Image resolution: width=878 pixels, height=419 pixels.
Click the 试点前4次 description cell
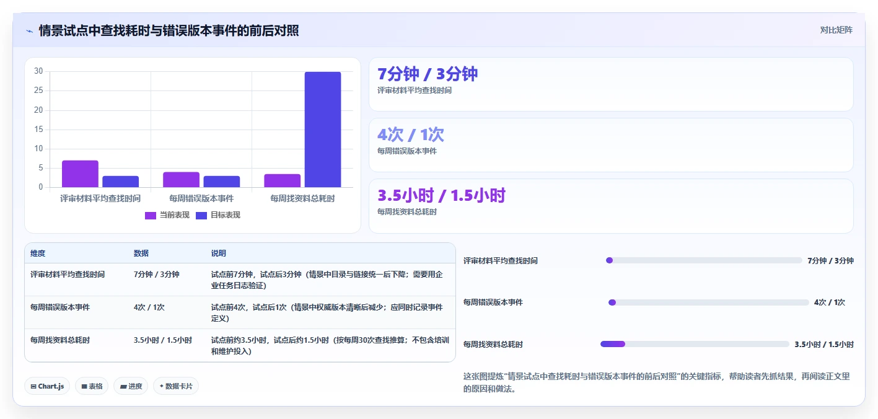330,312
